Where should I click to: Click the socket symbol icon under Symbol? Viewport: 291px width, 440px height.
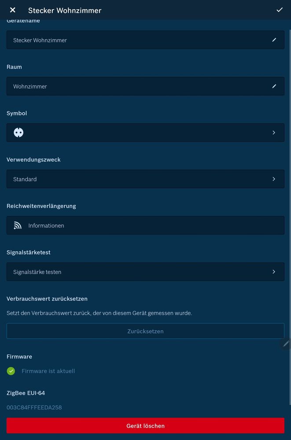18,132
